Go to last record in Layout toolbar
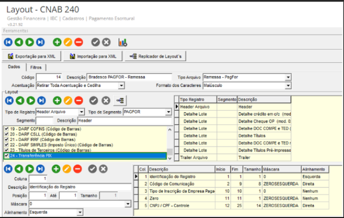344x218 pixels. (40, 100)
